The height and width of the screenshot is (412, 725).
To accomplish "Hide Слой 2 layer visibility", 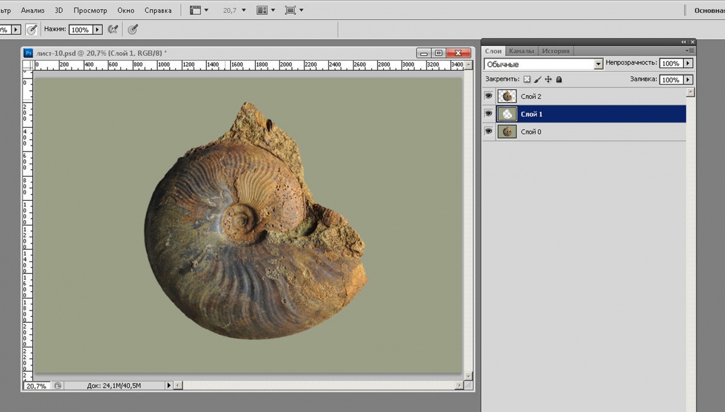I will [x=489, y=96].
